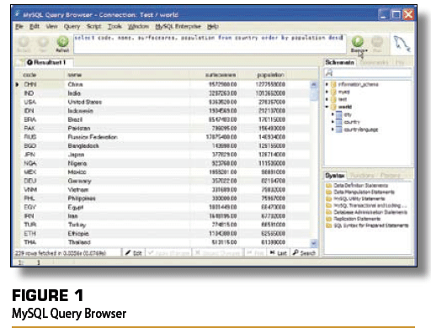The width and height of the screenshot is (431, 328).
Task: Click the mysql schema database icon
Action: pyautogui.click(x=333, y=92)
